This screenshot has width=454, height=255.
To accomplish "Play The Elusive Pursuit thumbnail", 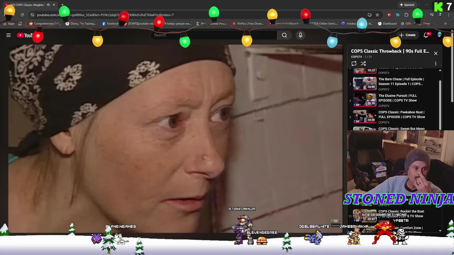I will tap(365, 100).
